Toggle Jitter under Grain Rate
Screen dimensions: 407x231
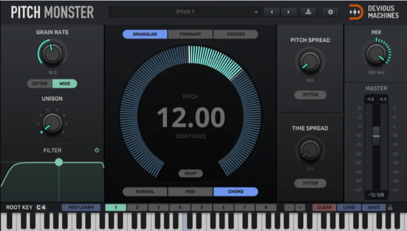40,83
